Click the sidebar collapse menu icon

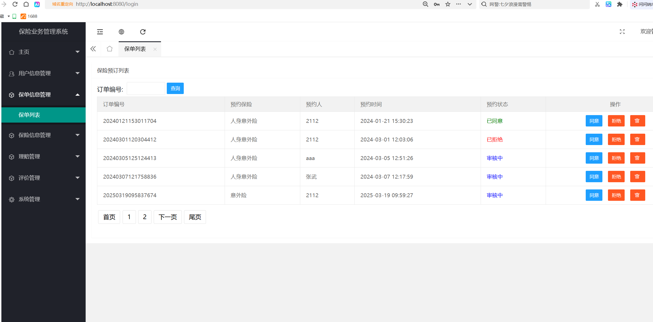(x=100, y=32)
